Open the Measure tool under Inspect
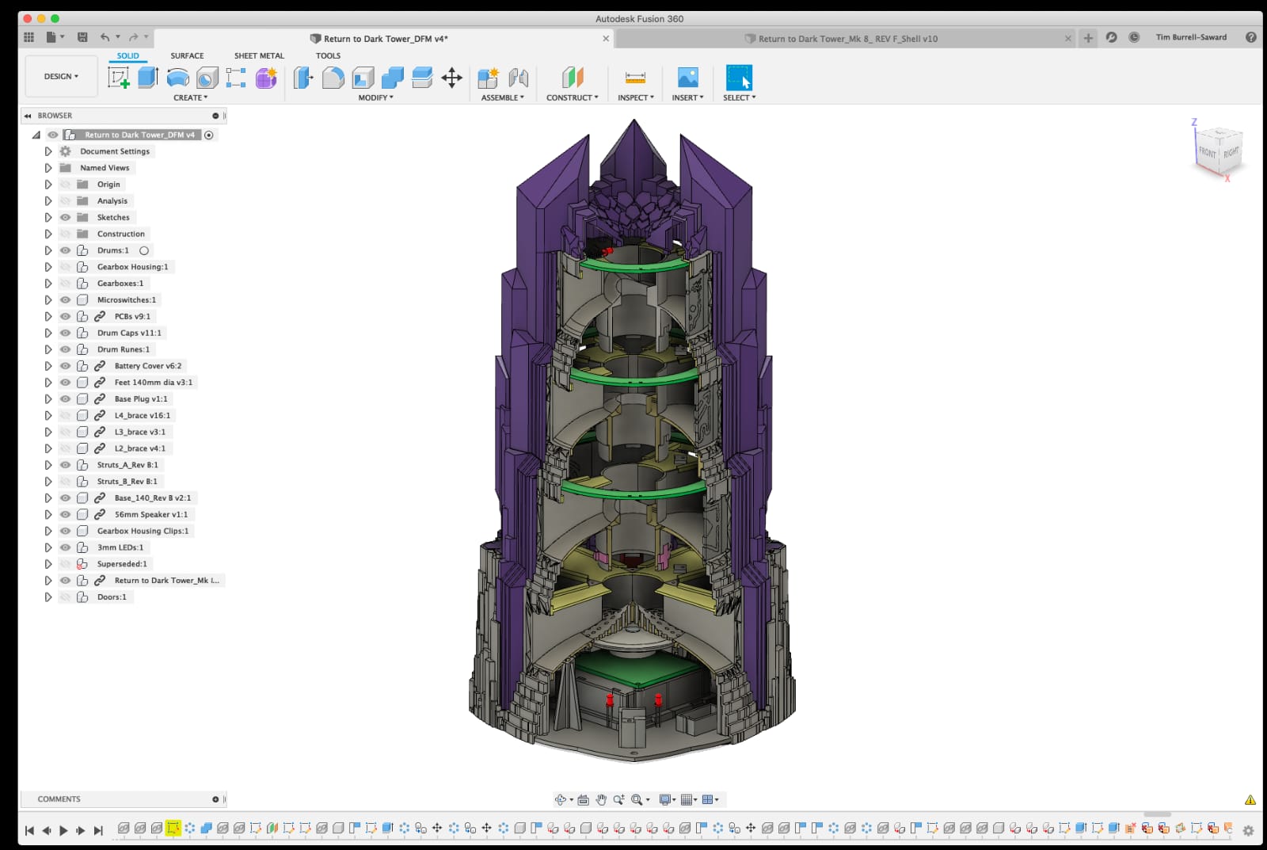Image resolution: width=1267 pixels, height=850 pixels. click(635, 77)
